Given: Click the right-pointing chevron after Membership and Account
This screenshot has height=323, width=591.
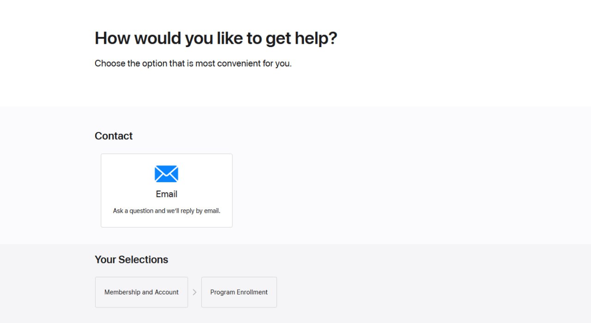Looking at the screenshot, I should [194, 292].
